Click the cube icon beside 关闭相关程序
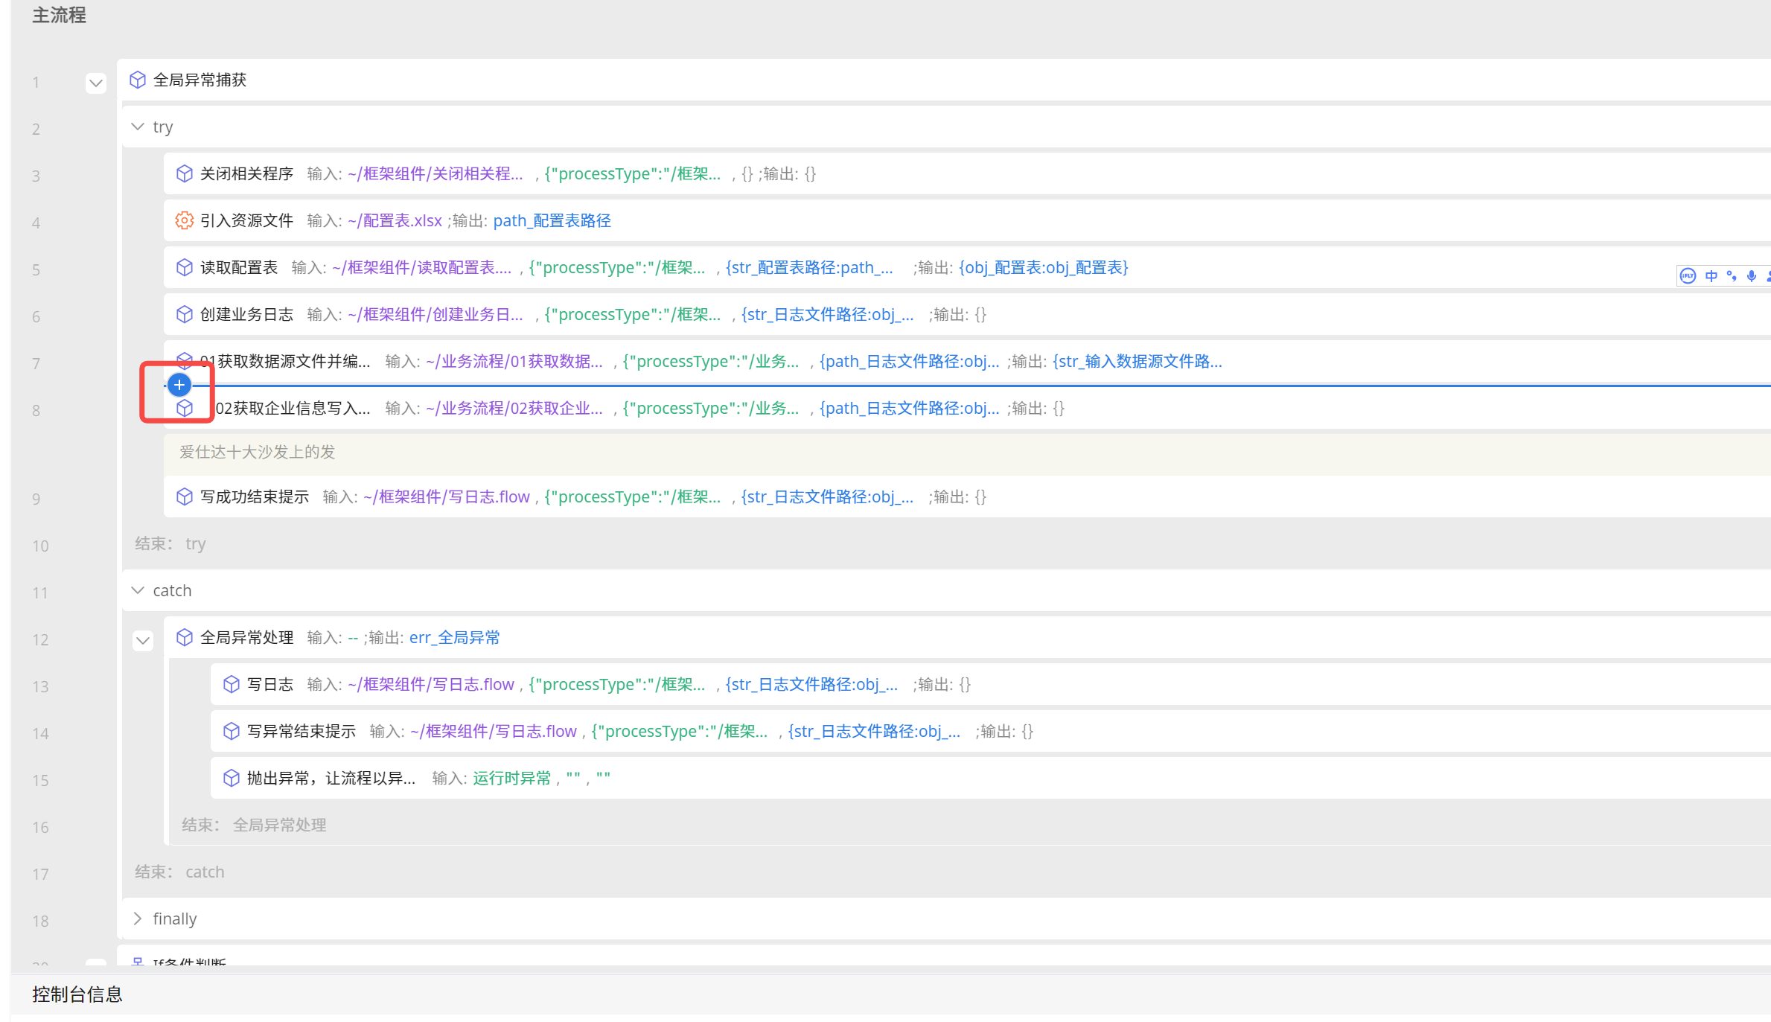Image resolution: width=1771 pixels, height=1022 pixels. pyautogui.click(x=184, y=173)
